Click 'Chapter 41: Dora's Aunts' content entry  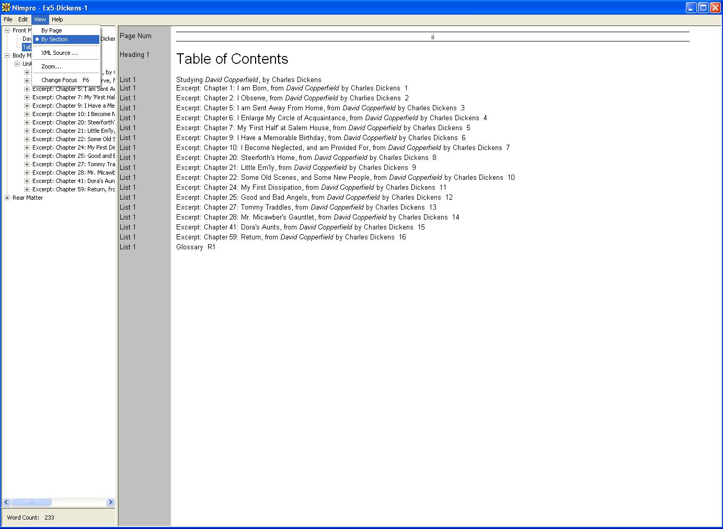(x=301, y=227)
